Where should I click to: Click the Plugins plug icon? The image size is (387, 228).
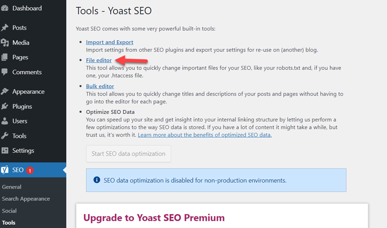tap(5, 106)
